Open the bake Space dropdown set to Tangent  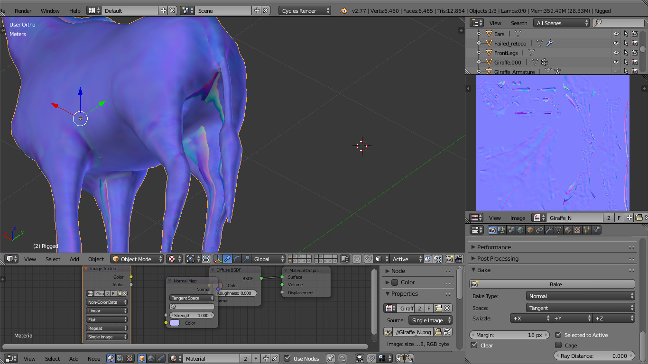(580, 308)
